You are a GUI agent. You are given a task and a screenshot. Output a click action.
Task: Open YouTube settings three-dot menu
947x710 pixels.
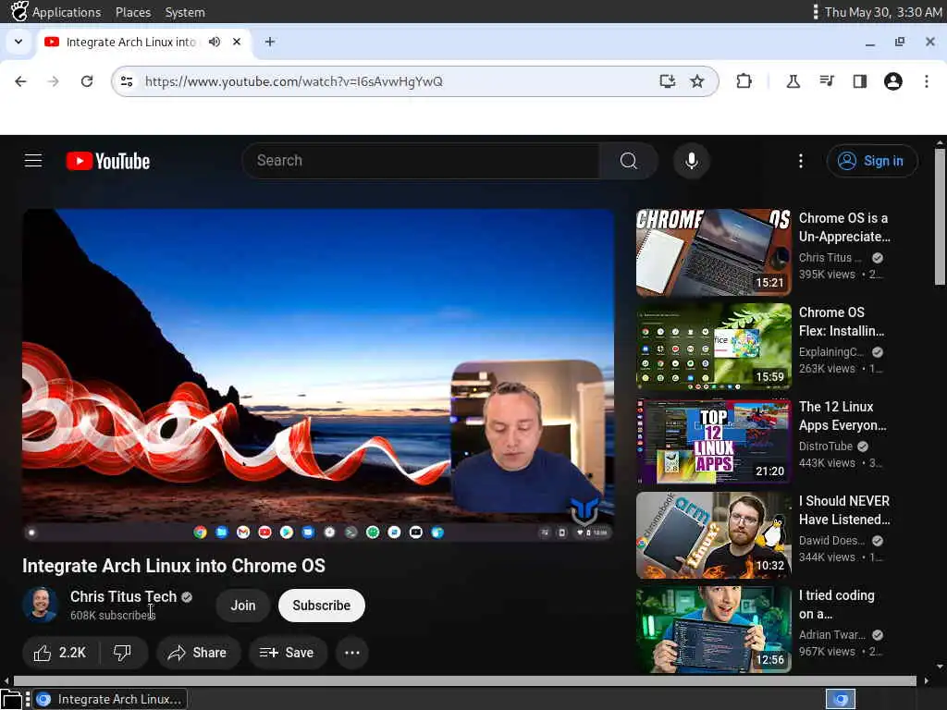tap(801, 161)
